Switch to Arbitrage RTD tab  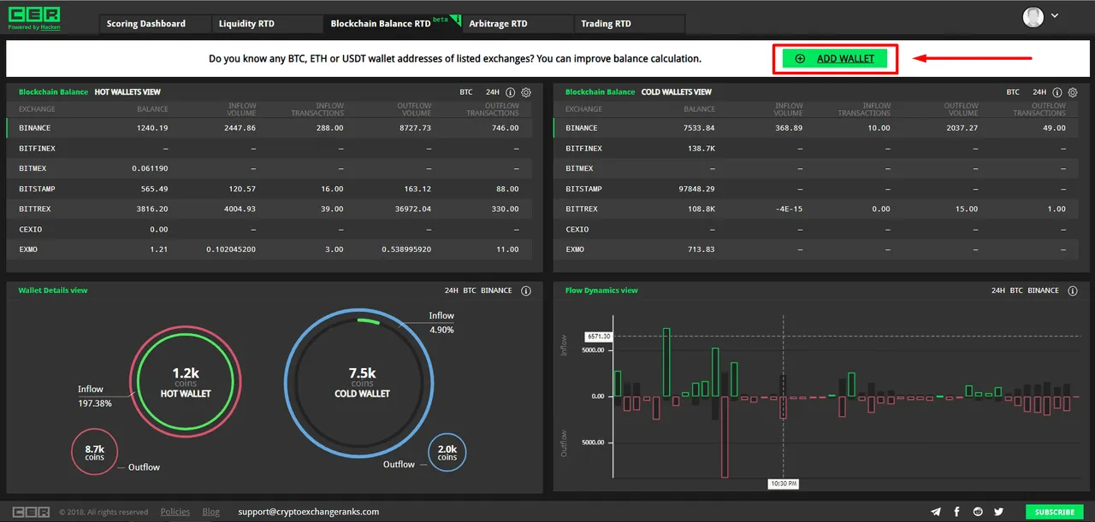[x=518, y=24]
